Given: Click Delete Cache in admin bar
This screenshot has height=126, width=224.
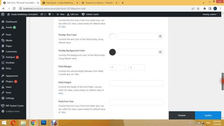Looking at the screenshot, I should [90, 14].
